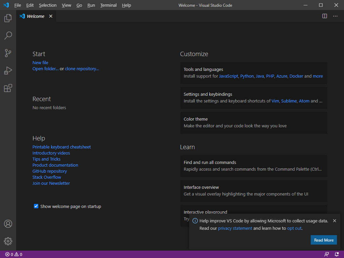The image size is (344, 258).
Task: Open the Edit menu
Action: pos(30,5)
